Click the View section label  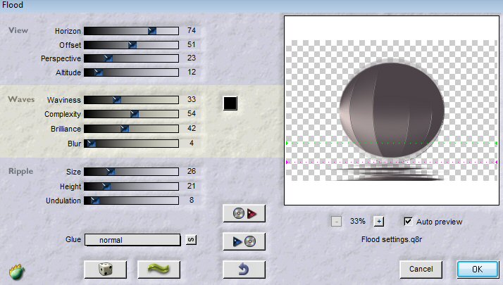tap(18, 30)
